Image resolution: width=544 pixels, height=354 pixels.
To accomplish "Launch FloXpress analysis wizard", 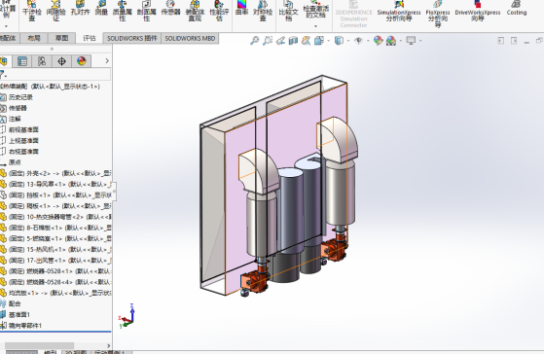I will (x=438, y=14).
